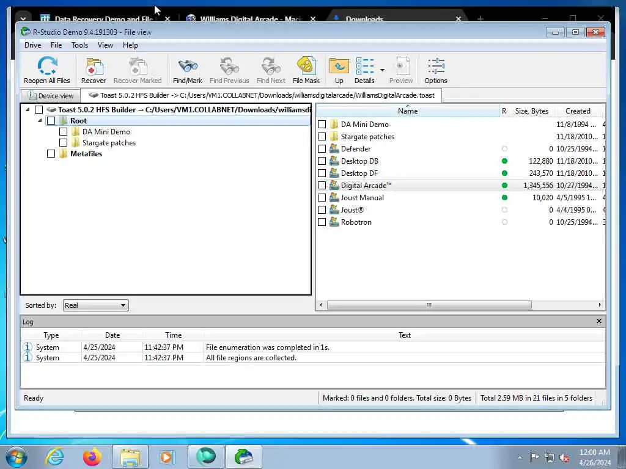
Task: Click the horizontal scrollbar thumb in file list
Action: point(429,305)
